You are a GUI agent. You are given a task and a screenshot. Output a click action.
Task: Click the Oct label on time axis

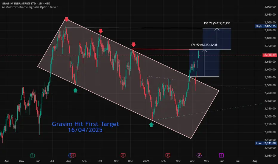pyautogui.click(x=100, y=161)
